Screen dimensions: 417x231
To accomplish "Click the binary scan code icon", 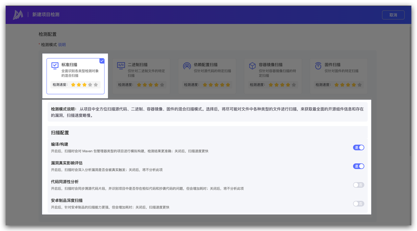I will (121, 66).
